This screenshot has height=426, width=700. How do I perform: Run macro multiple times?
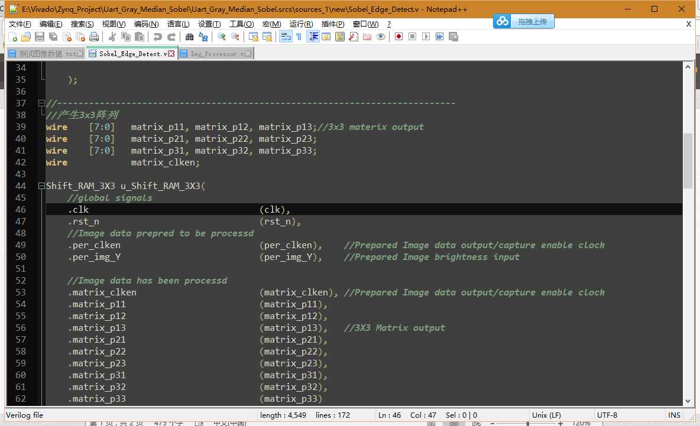tap(440, 37)
